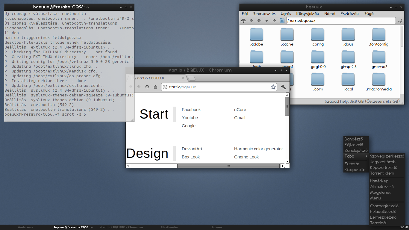
Task: Click Chromium's horizontal scrollbar thumb
Action: pyautogui.click(x=228, y=166)
